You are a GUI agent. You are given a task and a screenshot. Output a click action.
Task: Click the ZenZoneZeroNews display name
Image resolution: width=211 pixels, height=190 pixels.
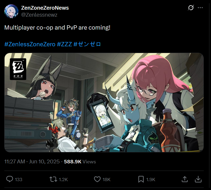[x=45, y=8]
